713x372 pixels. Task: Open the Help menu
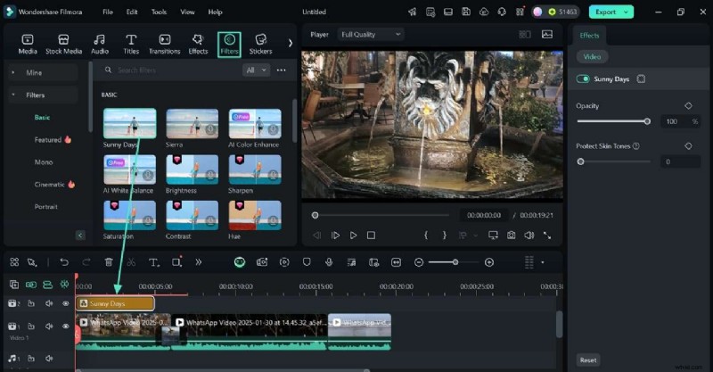point(215,12)
